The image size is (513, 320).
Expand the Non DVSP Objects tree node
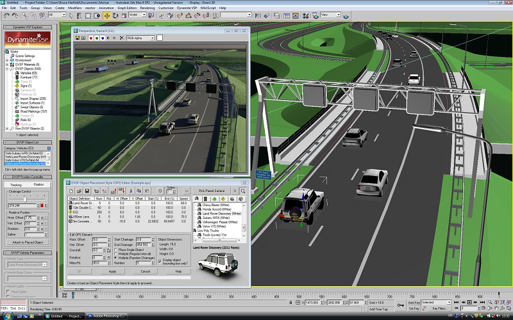click(8, 129)
